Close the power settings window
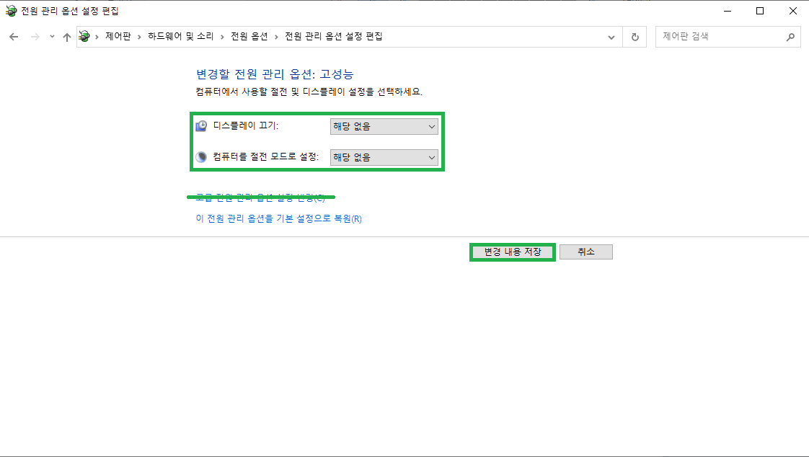 tap(793, 11)
